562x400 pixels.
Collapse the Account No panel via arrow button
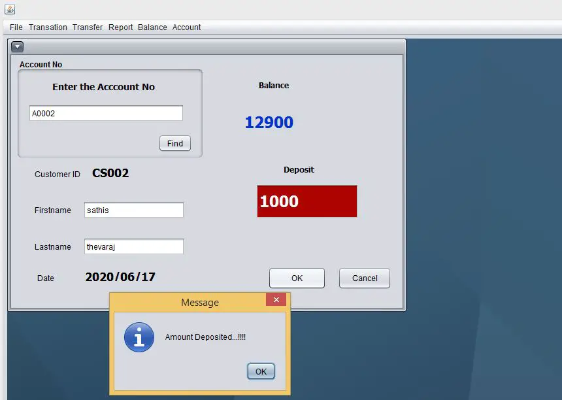pos(17,46)
